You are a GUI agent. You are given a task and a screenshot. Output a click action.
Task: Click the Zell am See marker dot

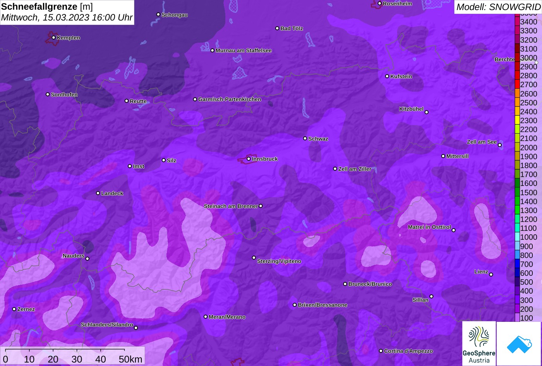[500, 145]
